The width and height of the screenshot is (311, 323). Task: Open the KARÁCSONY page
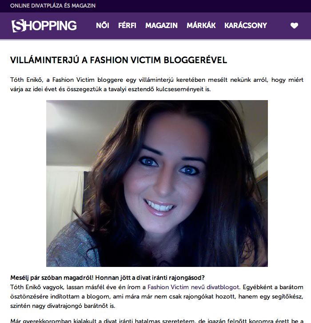pos(246,25)
